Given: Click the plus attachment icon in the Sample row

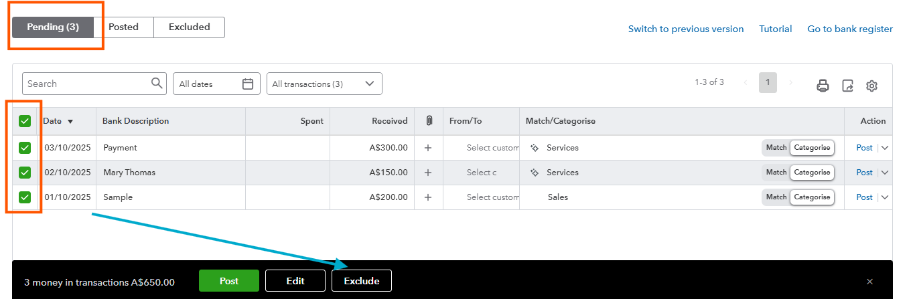Looking at the screenshot, I should tap(428, 197).
